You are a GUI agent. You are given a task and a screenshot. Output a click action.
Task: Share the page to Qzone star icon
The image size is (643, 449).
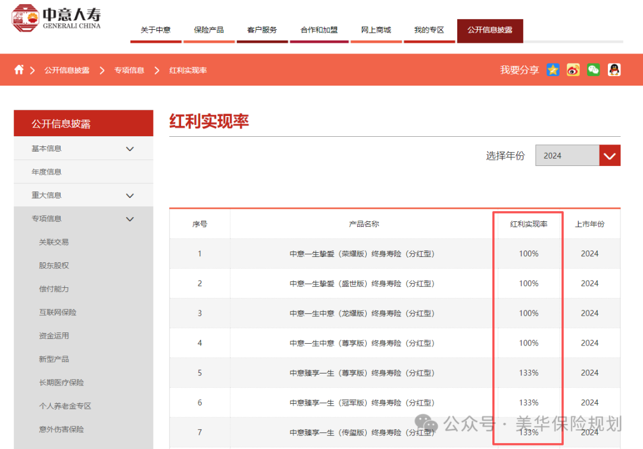(x=553, y=70)
